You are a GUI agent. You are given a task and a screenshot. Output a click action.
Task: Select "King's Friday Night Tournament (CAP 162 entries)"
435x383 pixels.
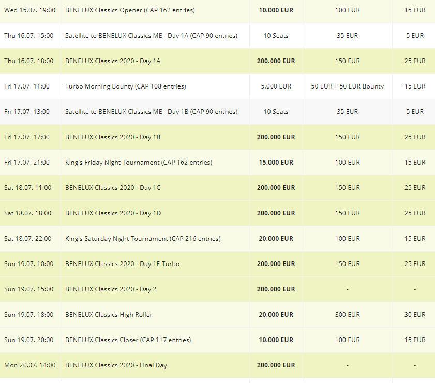tap(139, 163)
